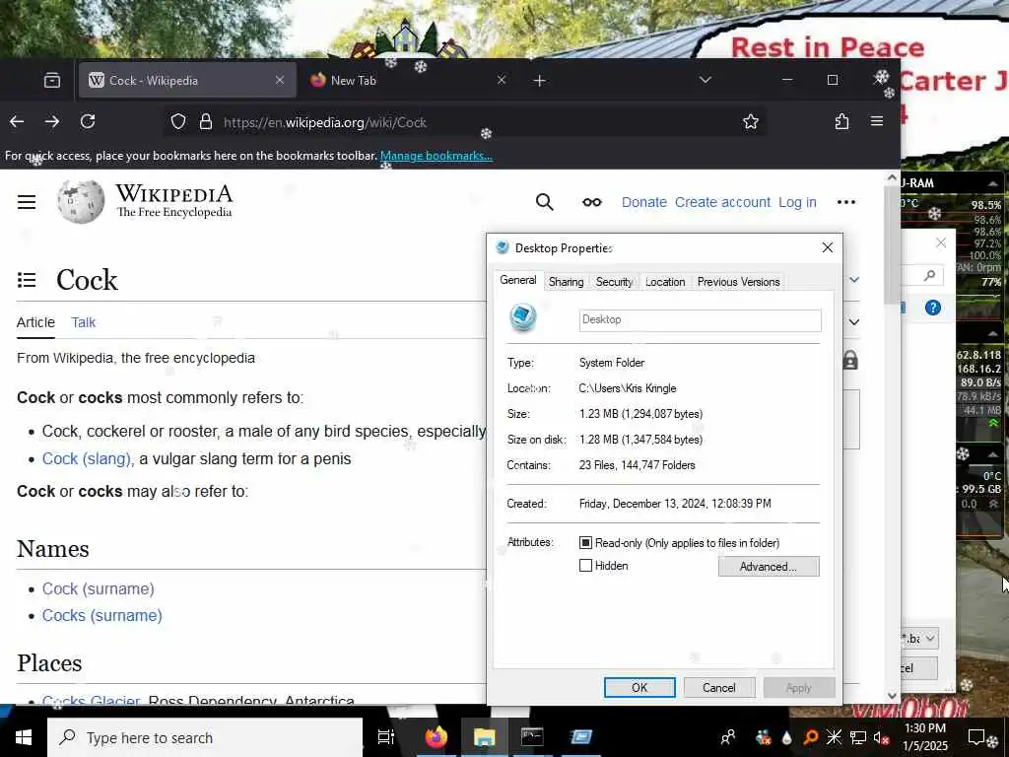Open File Explorer from taskbar
Image resolution: width=1009 pixels, height=757 pixels.
[x=484, y=737]
